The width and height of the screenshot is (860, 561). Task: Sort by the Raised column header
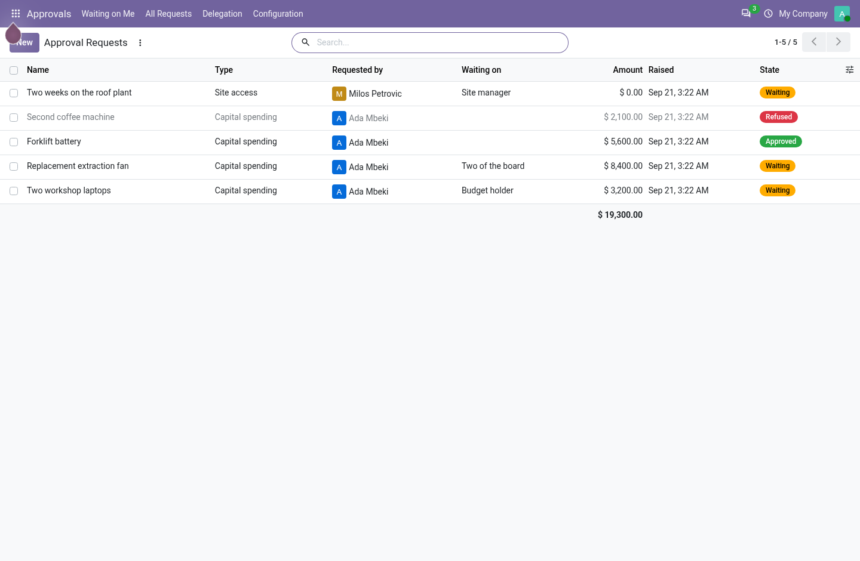click(x=661, y=70)
